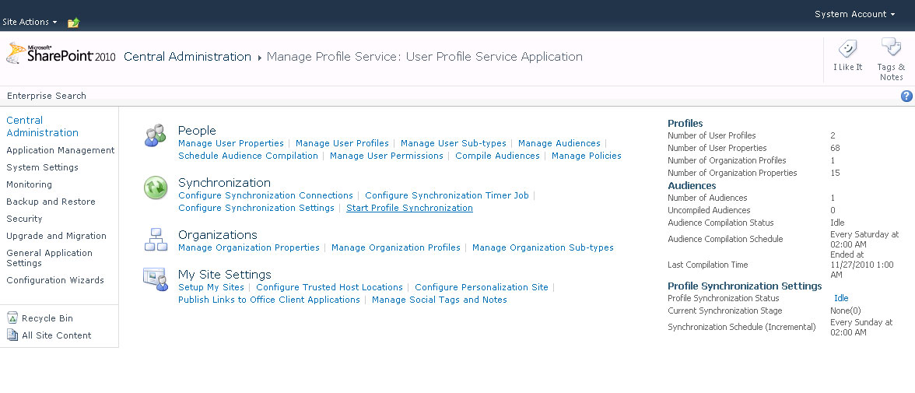The width and height of the screenshot is (915, 393).
Task: Open the Site Actions dropdown
Action: pos(30,23)
